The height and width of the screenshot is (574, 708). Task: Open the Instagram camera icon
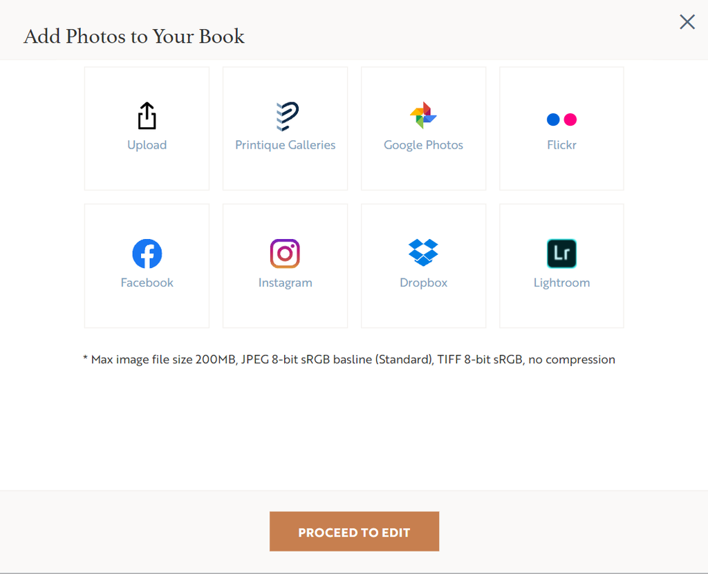(285, 253)
